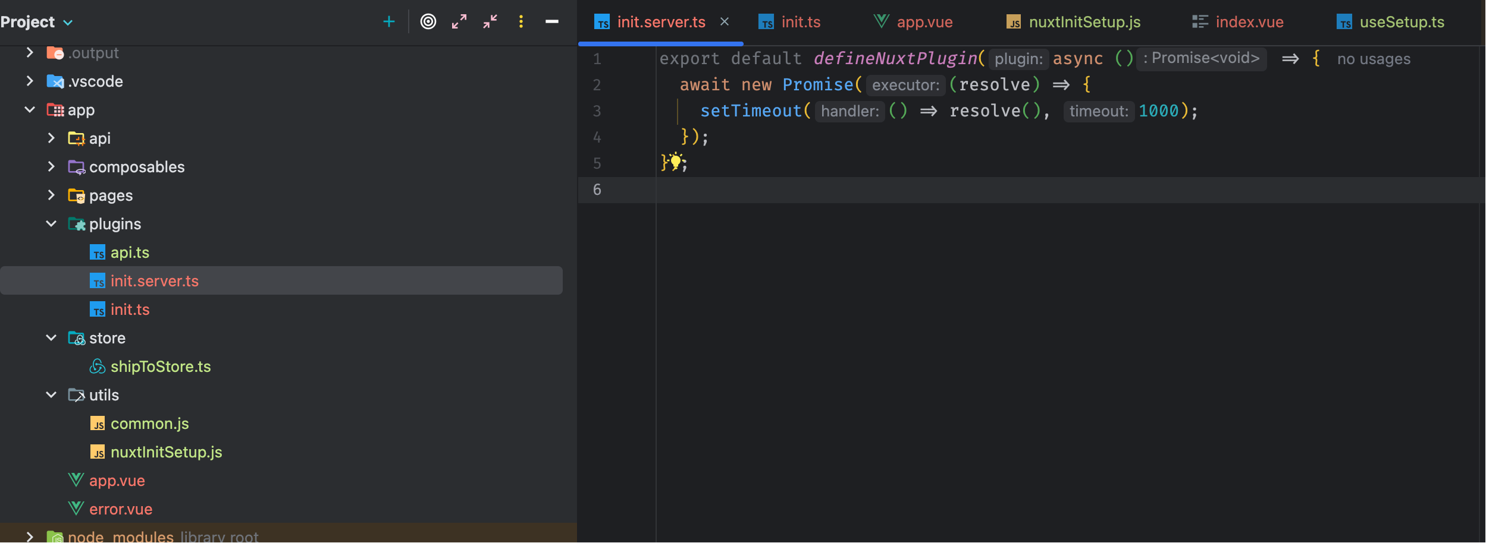Close the init.server.ts editor tab
1486x543 pixels.
point(724,22)
